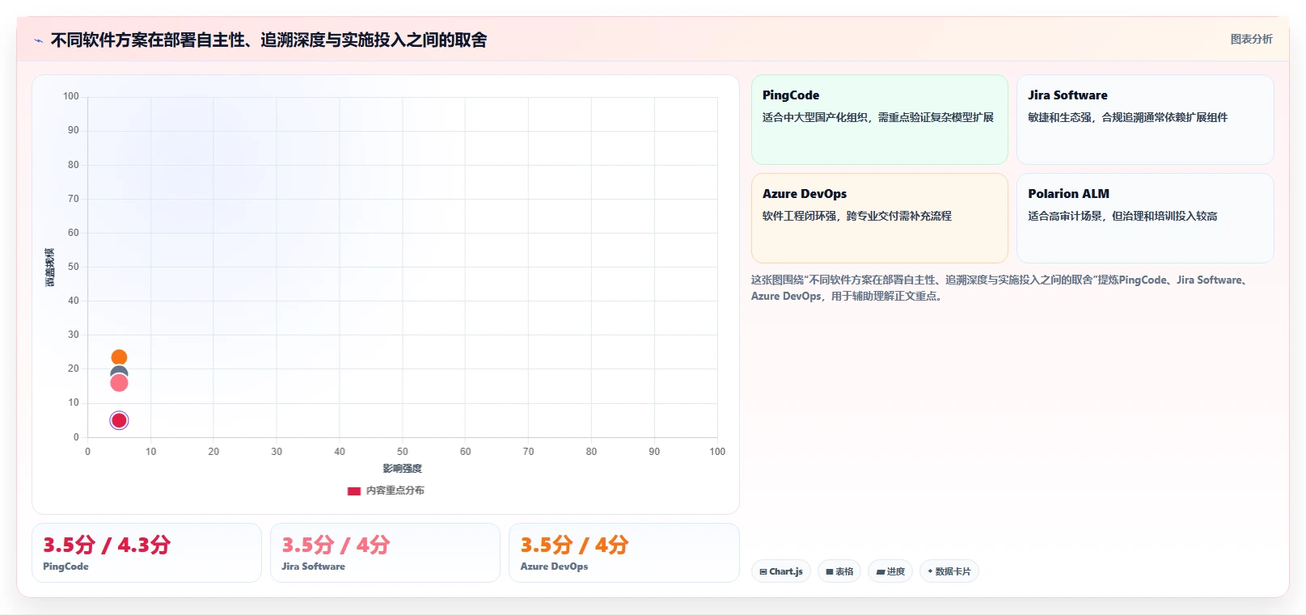Click the summary paragraph starting 这张图围绕
The width and height of the screenshot is (1306, 615).
[x=1001, y=288]
